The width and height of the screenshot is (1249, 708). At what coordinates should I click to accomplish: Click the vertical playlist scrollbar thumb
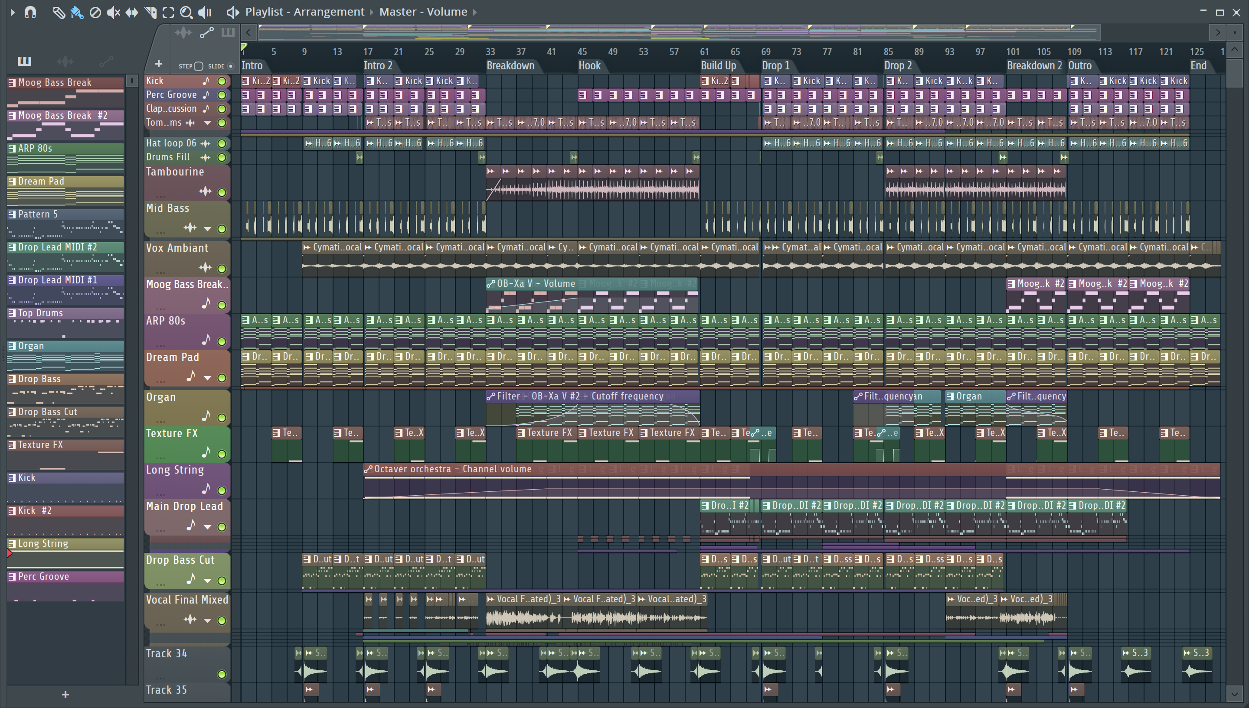(x=1234, y=73)
